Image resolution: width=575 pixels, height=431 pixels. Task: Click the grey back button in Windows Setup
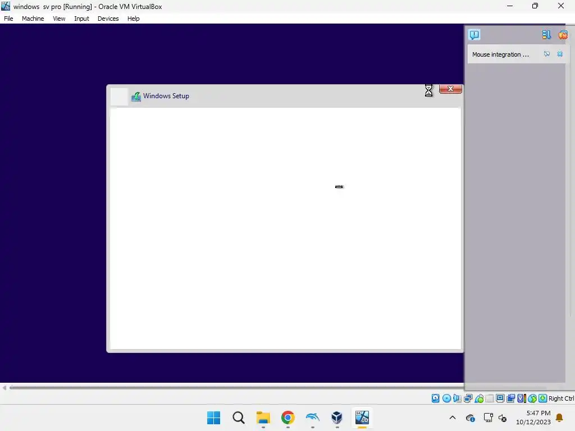(119, 97)
